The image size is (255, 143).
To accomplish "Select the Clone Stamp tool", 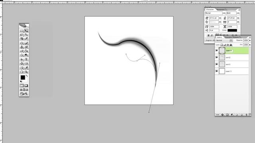I will [22, 47].
